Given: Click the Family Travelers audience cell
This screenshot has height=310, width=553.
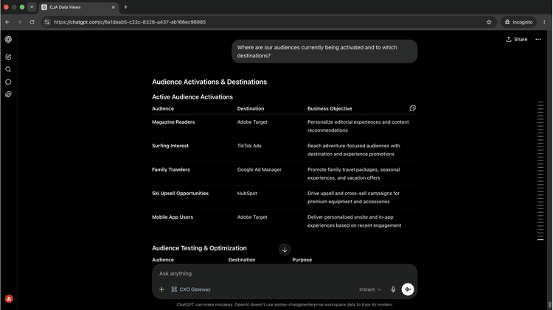Looking at the screenshot, I should (x=171, y=169).
